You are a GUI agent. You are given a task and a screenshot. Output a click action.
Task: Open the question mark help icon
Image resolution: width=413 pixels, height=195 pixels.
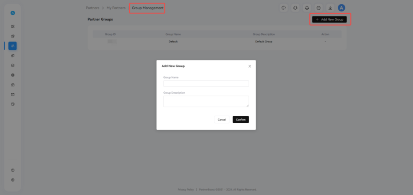(13, 170)
